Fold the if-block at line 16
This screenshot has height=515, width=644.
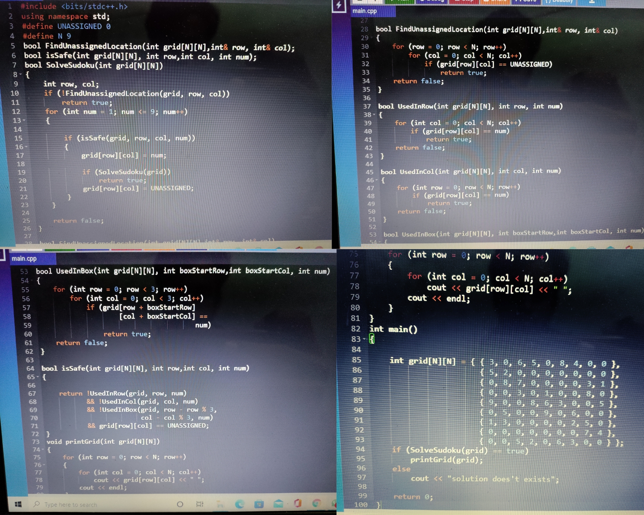click(26, 147)
